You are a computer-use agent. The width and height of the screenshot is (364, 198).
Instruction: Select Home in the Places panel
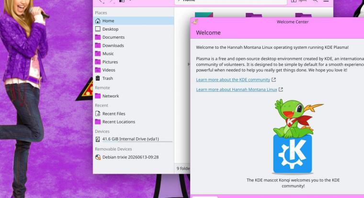[134, 21]
